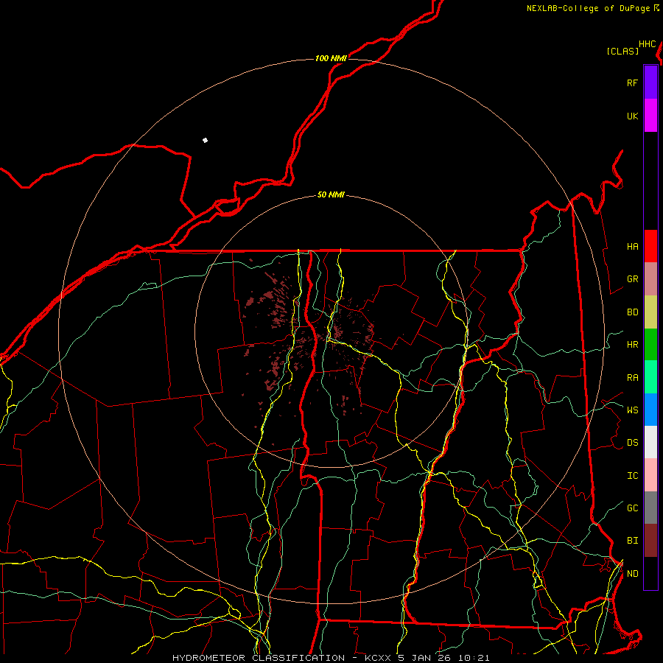
Task: Click the BI legend label
Action: pos(632,541)
